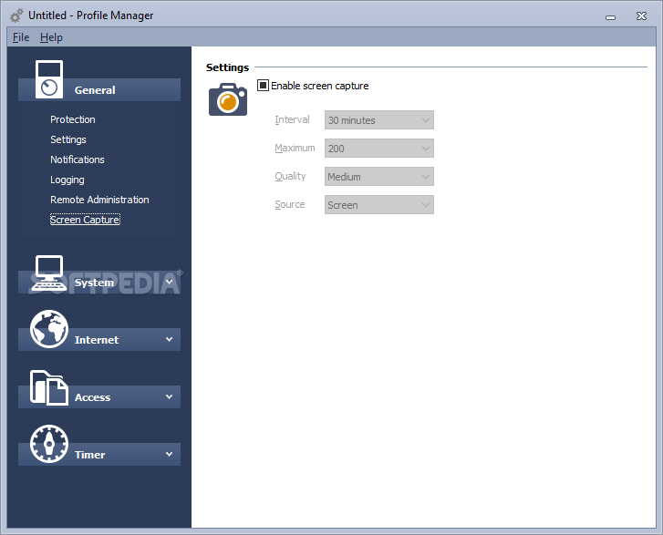Expand the Access section chevron

169,396
